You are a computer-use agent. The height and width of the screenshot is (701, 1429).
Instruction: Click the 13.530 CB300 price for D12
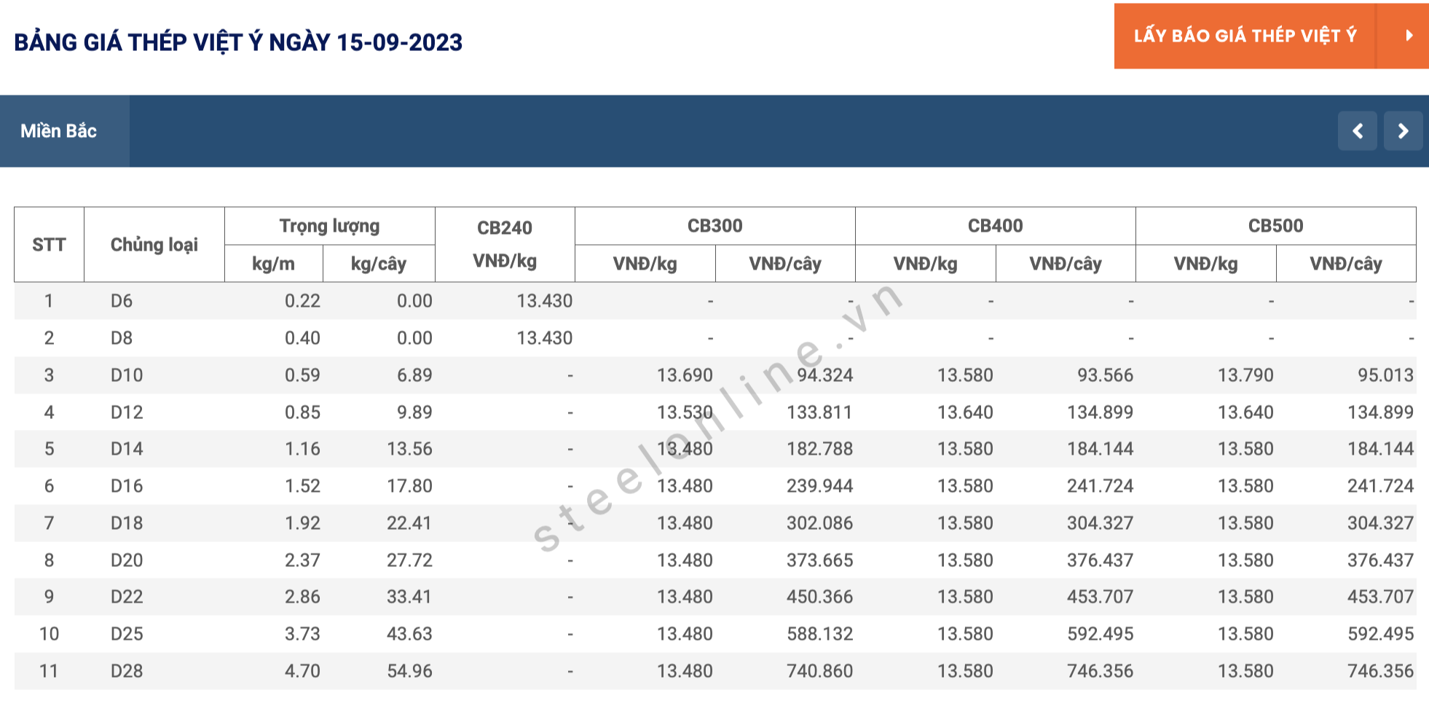click(685, 412)
